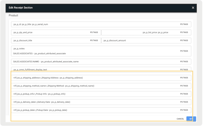Open PS TAGS for the ps_p_id row

click(184, 24)
